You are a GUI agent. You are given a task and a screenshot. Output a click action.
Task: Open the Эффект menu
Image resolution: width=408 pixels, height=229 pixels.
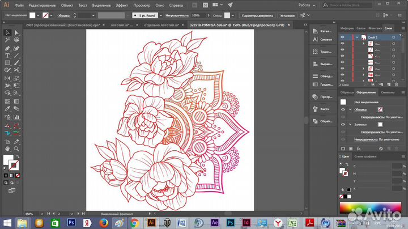coord(121,5)
